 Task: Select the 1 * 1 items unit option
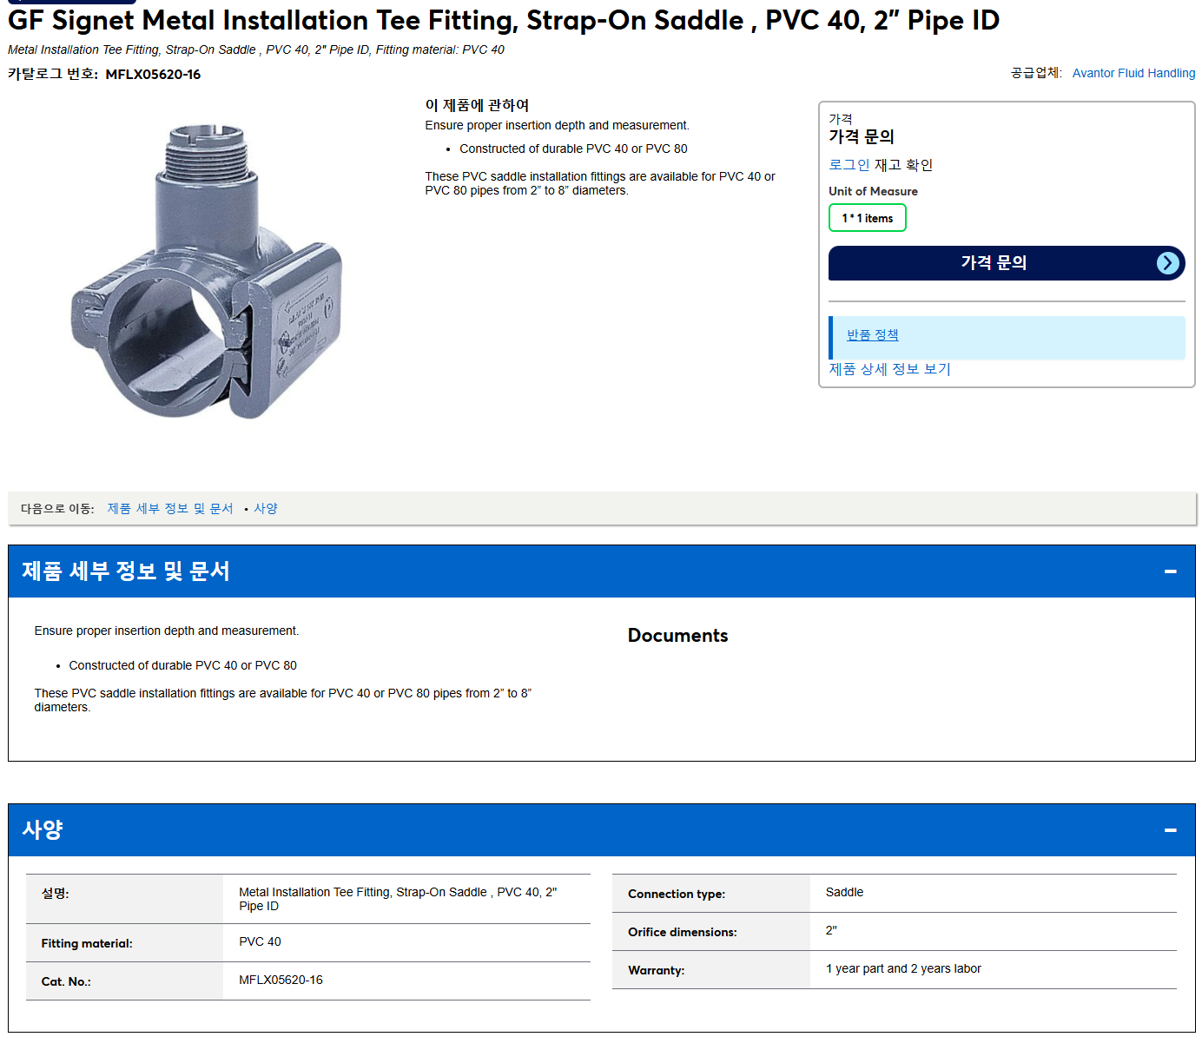(867, 218)
